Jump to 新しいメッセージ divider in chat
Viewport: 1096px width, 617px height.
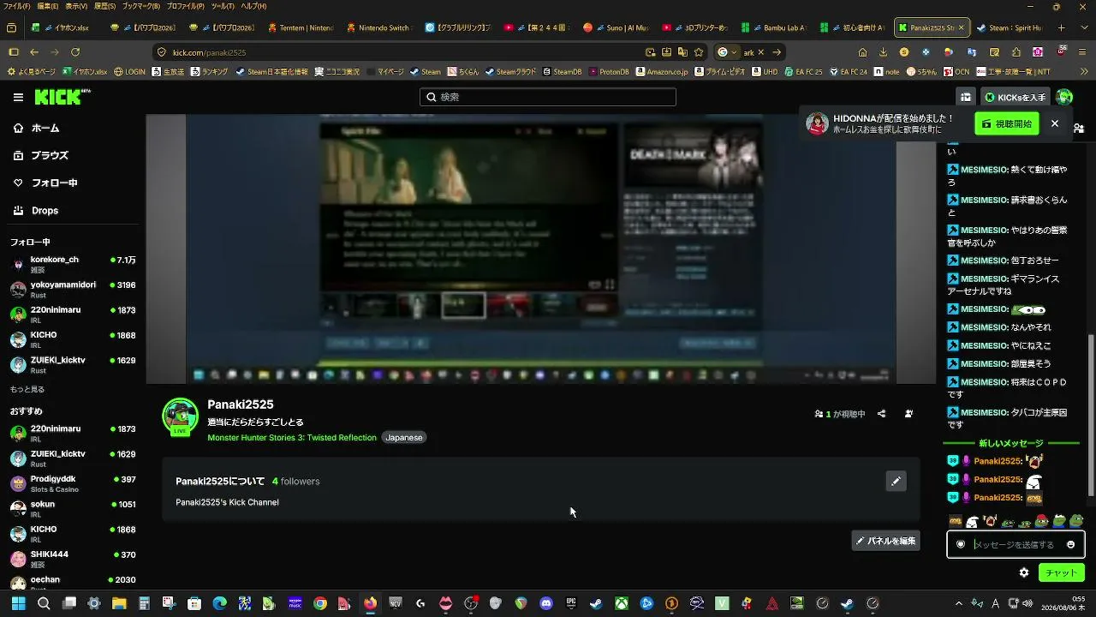1011,443
